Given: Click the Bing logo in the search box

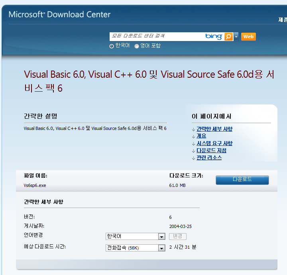Looking at the screenshot, I should 214,36.
